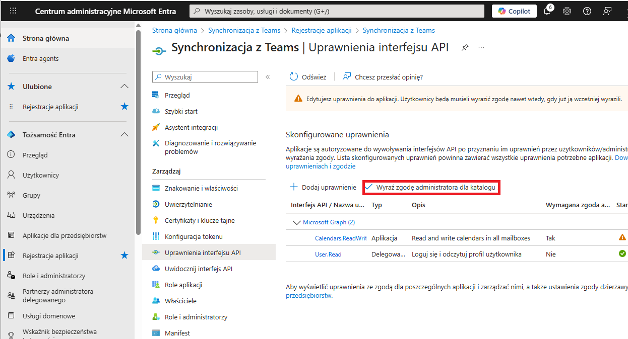Toggle favorite star for Rejestracje aplikacji
The height and width of the screenshot is (339, 628).
coord(124,107)
